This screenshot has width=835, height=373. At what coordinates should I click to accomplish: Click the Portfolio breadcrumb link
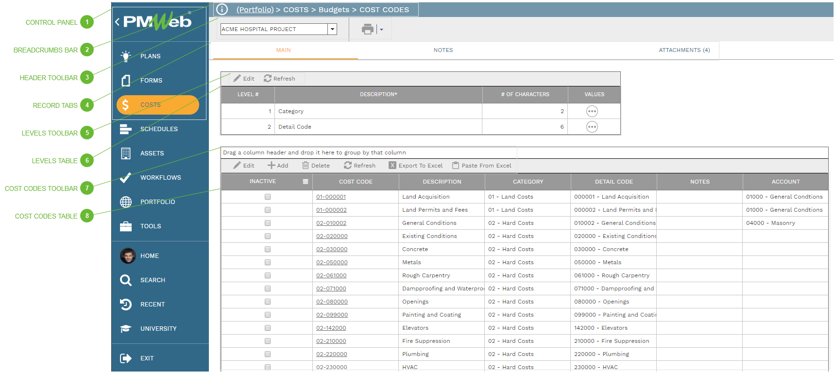click(x=255, y=10)
